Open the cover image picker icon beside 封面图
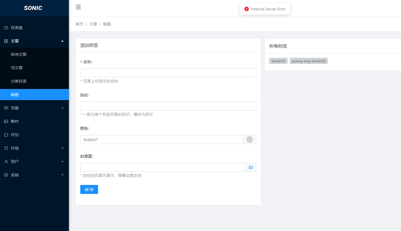This screenshot has height=231, width=401. click(x=251, y=167)
